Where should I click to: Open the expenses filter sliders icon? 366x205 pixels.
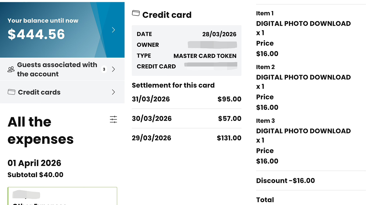113,119
